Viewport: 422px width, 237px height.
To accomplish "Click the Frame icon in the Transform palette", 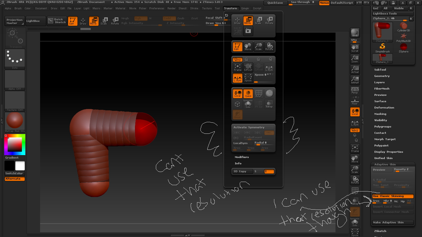I will [238, 67].
